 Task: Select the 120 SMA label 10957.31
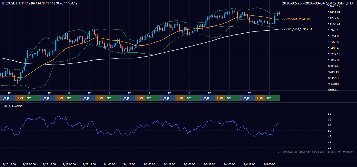tap(297, 29)
